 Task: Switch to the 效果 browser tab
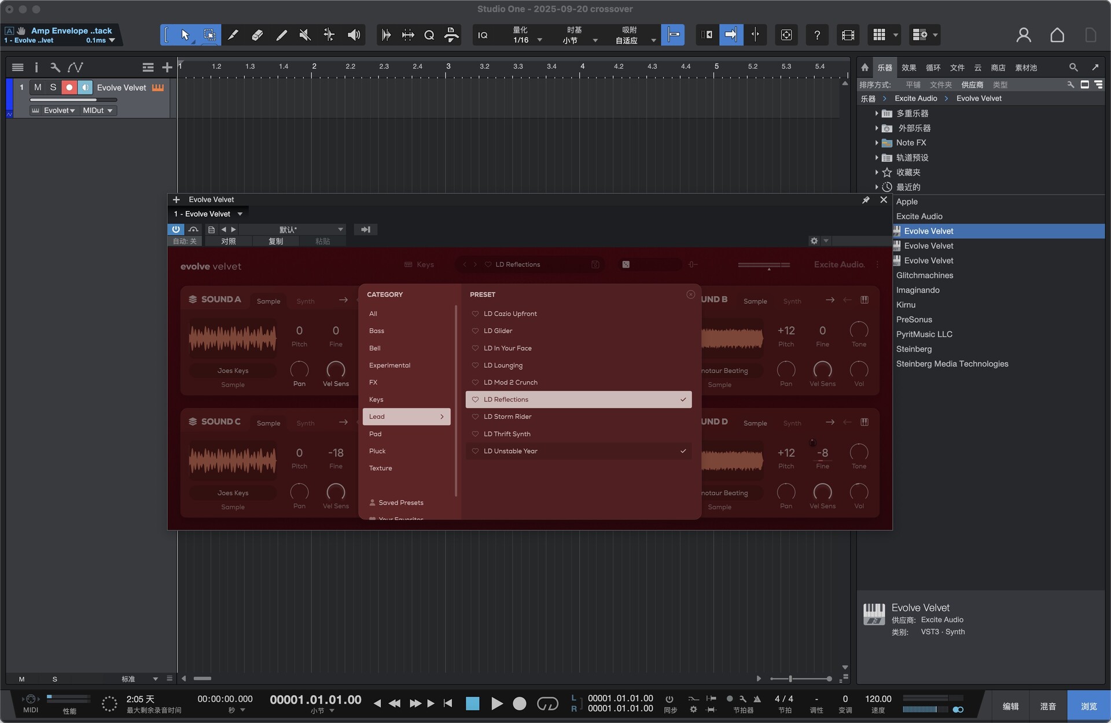coord(909,68)
